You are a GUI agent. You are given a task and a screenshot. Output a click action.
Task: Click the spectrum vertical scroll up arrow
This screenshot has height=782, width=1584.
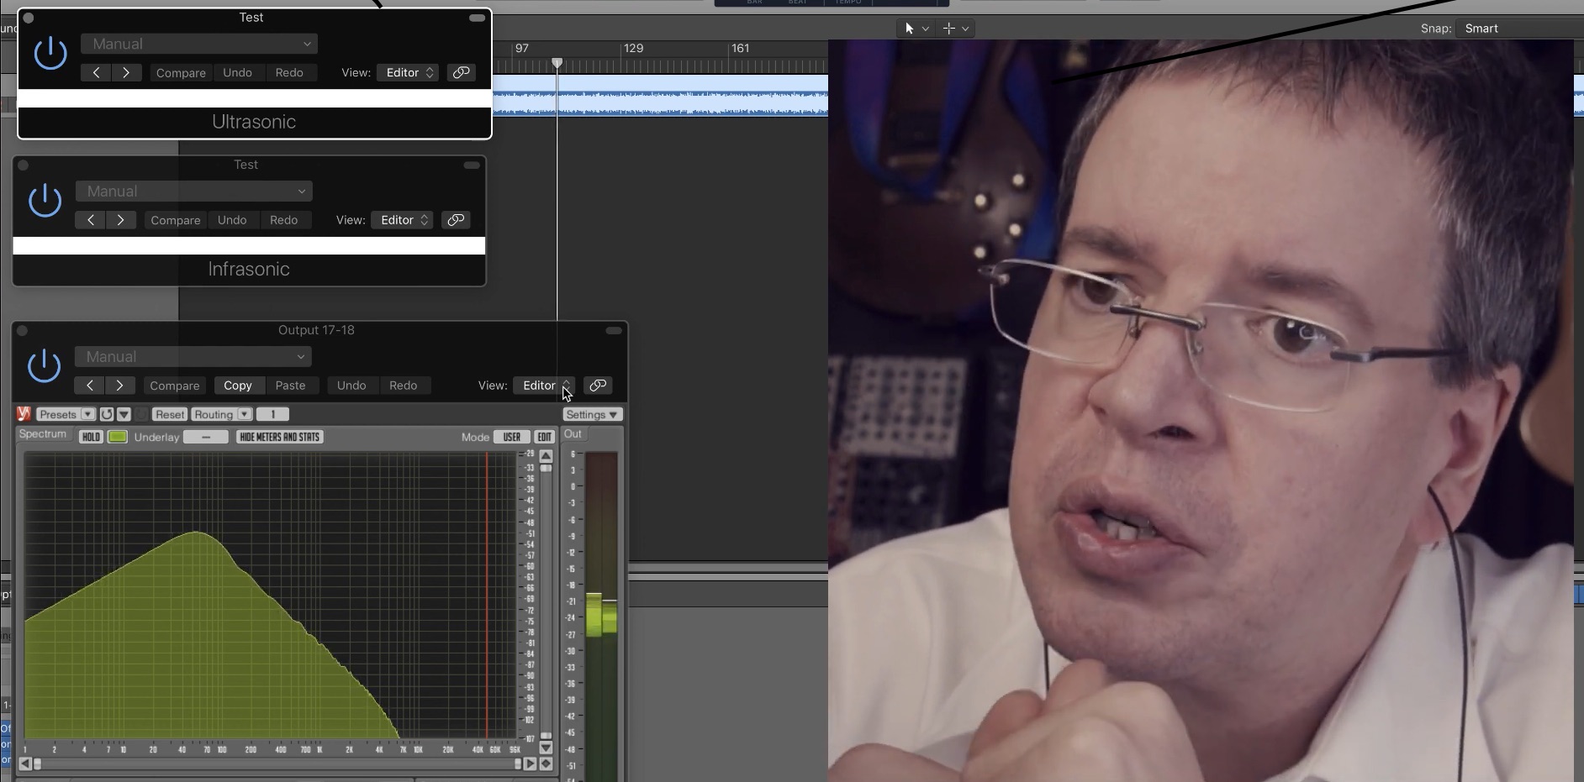[546, 456]
